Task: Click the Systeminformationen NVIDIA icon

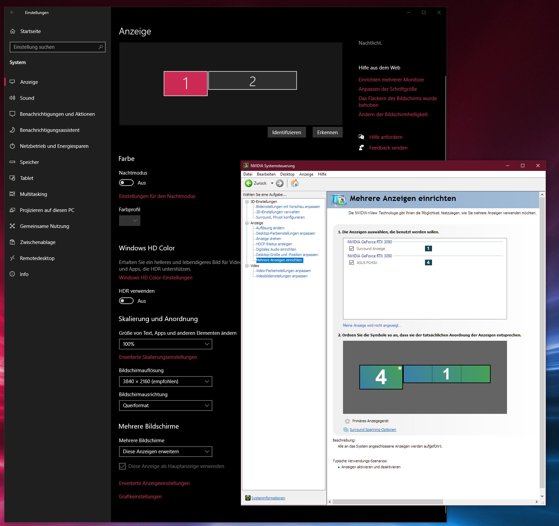Action: (x=248, y=498)
